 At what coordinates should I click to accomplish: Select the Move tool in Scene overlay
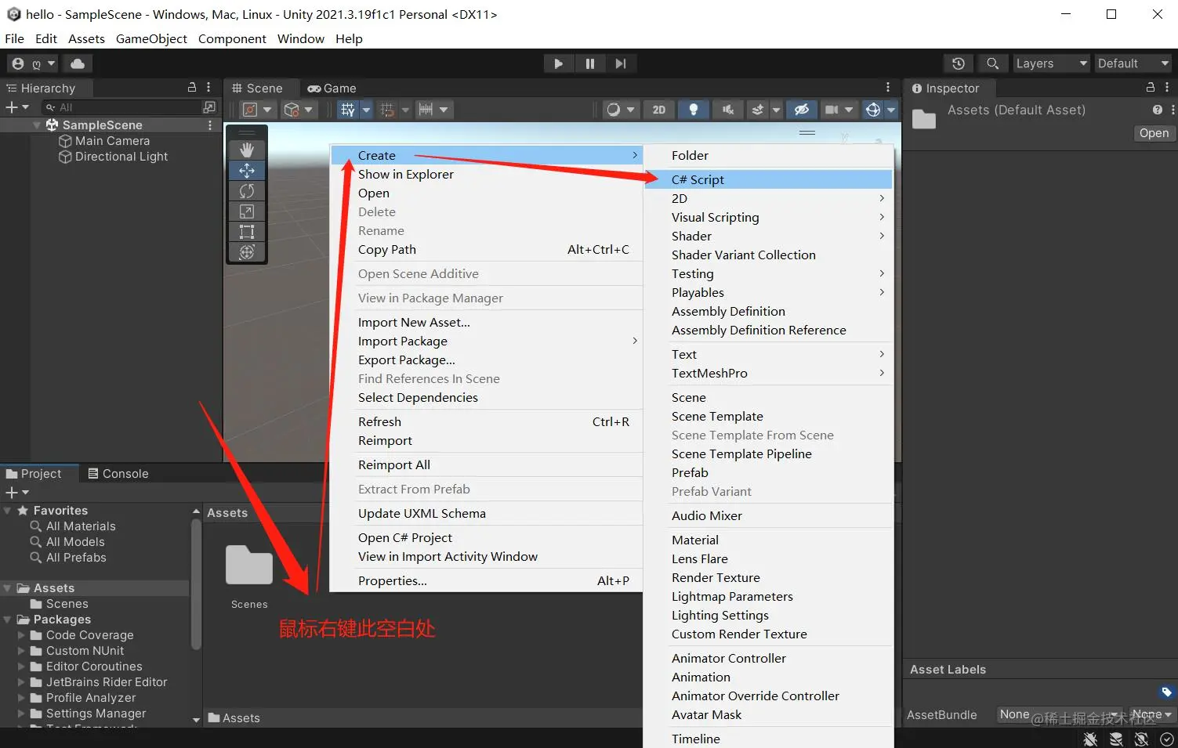point(247,170)
